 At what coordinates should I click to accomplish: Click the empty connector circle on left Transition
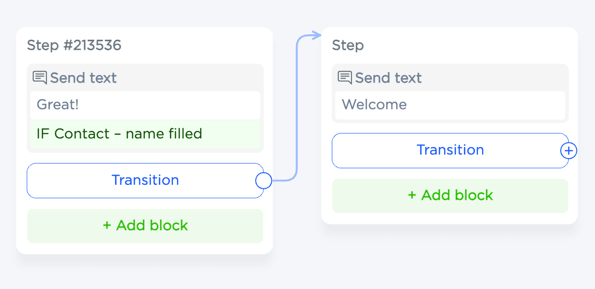pyautogui.click(x=264, y=180)
